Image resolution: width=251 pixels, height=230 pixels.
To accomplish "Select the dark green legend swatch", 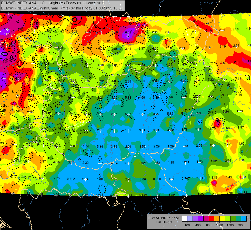I will [x=233, y=219].
